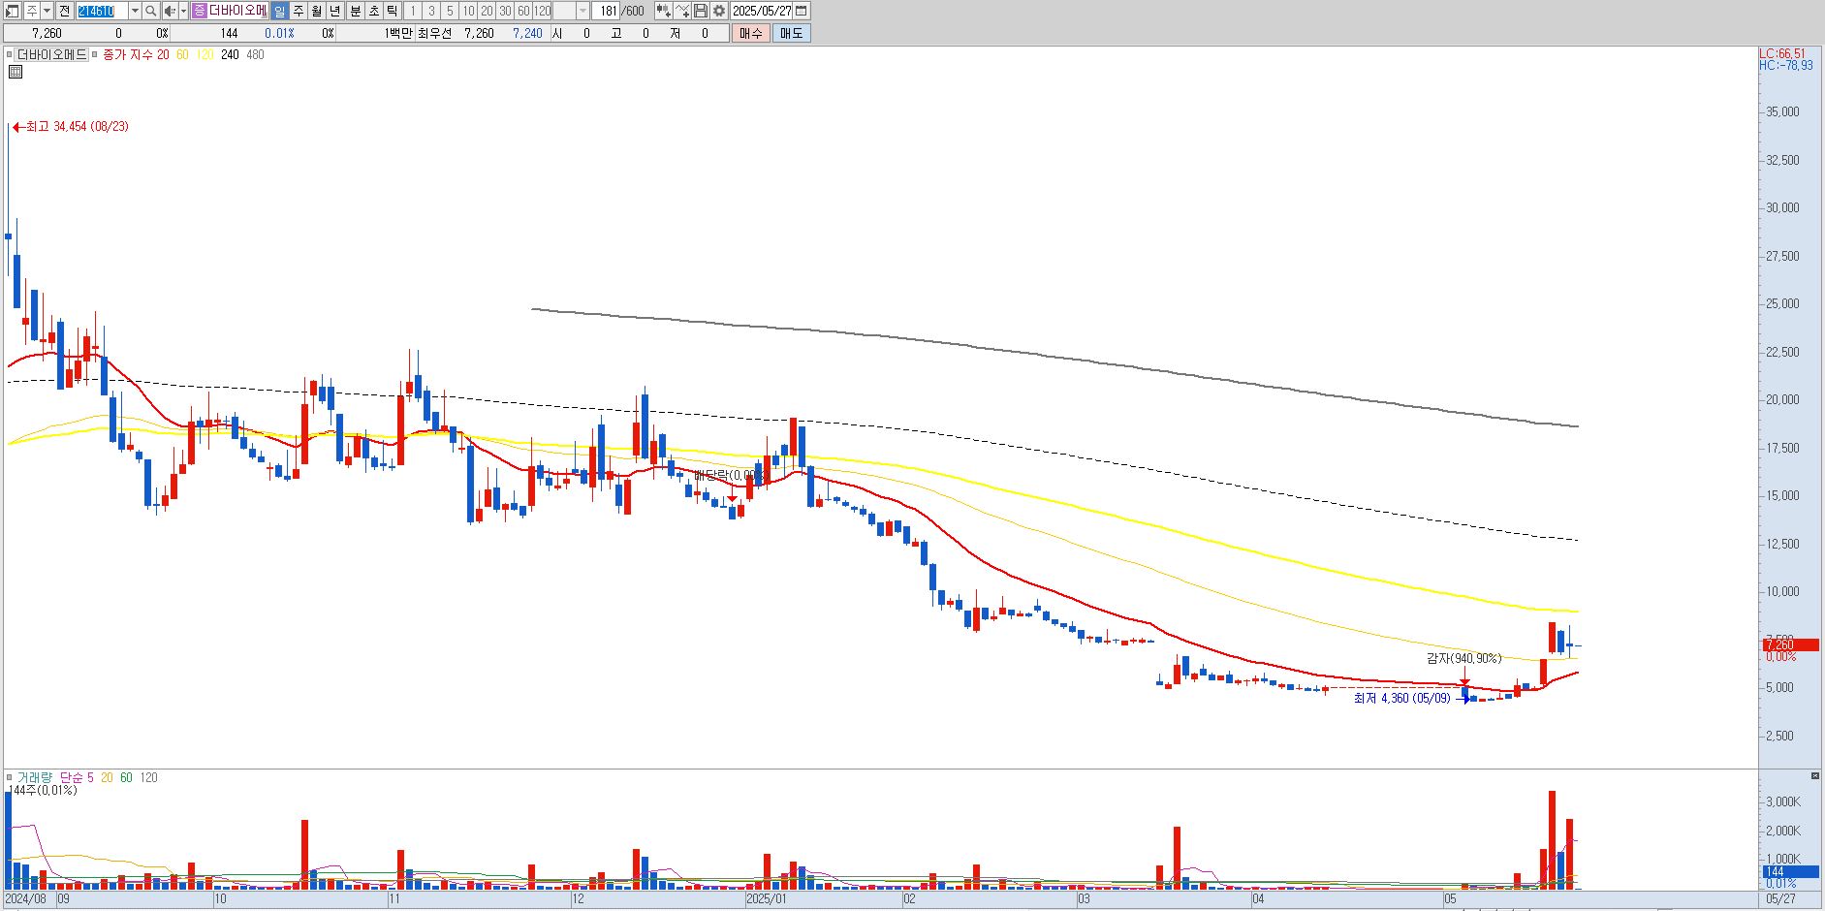Switch to the 주 weekly chart period
1825x911 pixels.
pos(298,11)
